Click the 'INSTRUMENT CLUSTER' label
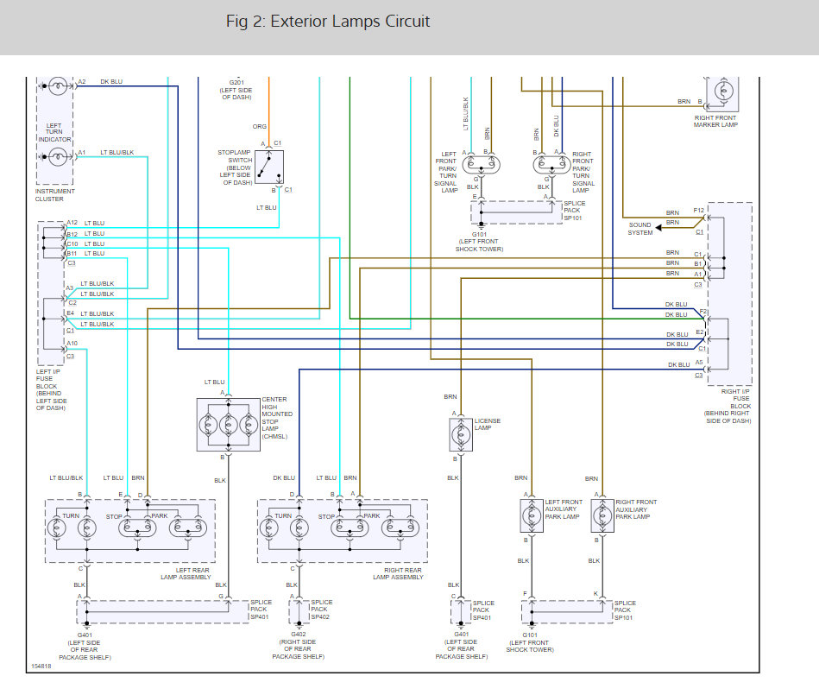Screen dimensions: 819x695 [55, 195]
